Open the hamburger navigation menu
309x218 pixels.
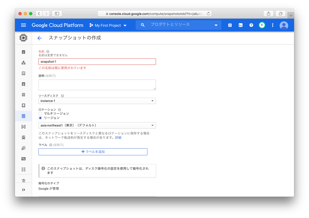coord(24,25)
